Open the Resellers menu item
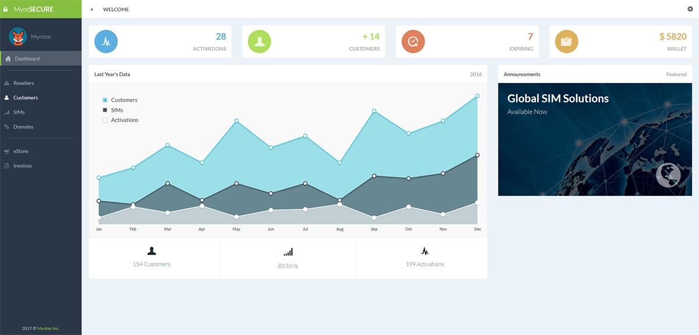This screenshot has height=335, width=699. [x=41, y=83]
